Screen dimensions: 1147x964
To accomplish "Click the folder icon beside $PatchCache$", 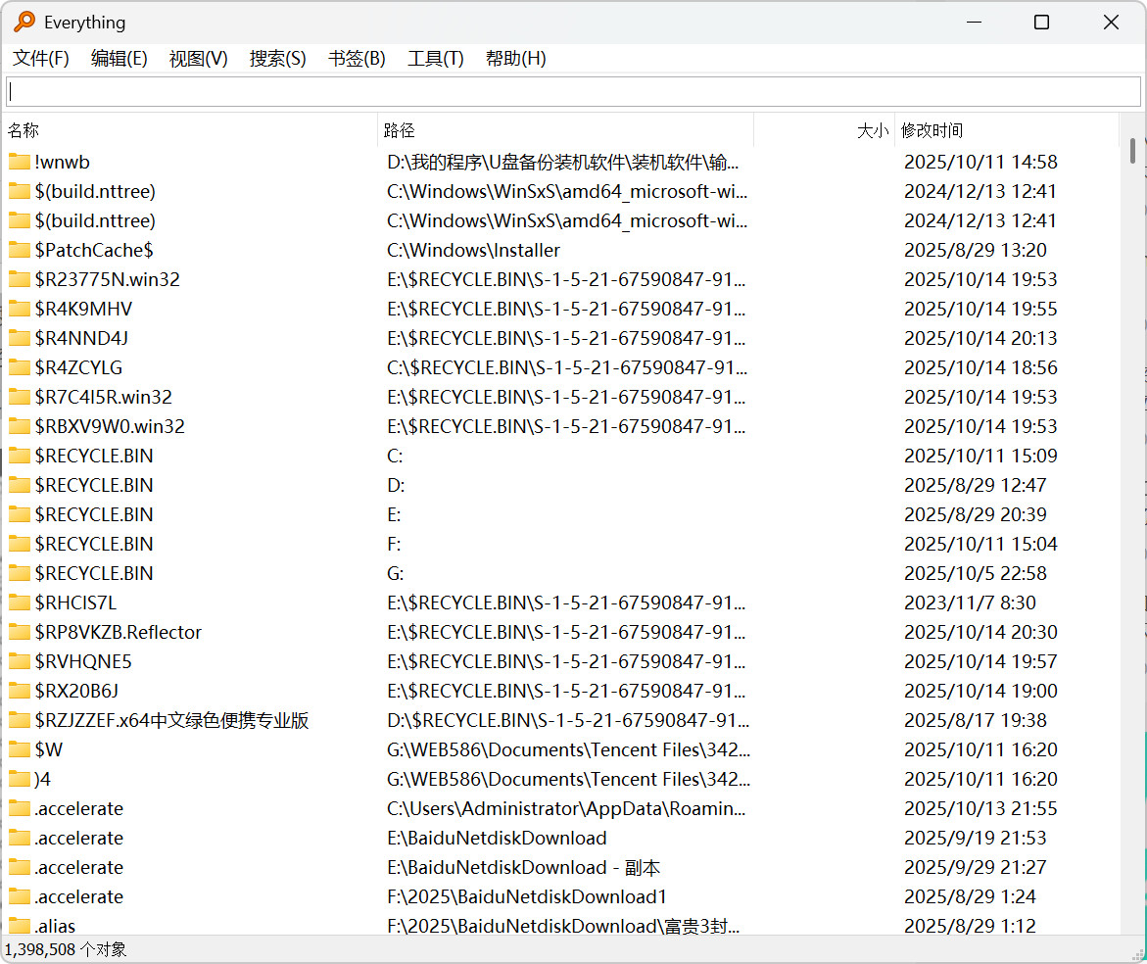I will pos(21,250).
